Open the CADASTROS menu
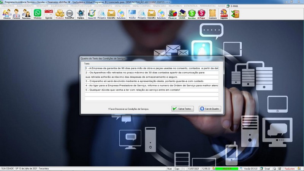Viewport: 304px width, 171px height. (8, 6)
